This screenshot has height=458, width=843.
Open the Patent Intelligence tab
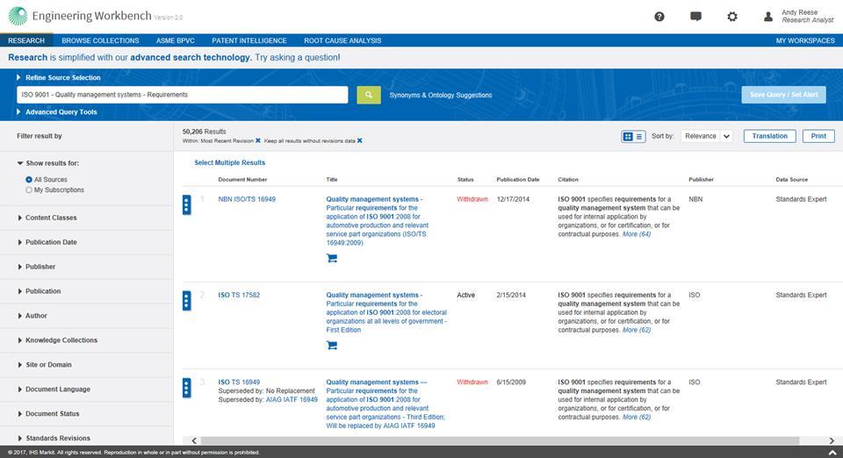(x=249, y=40)
